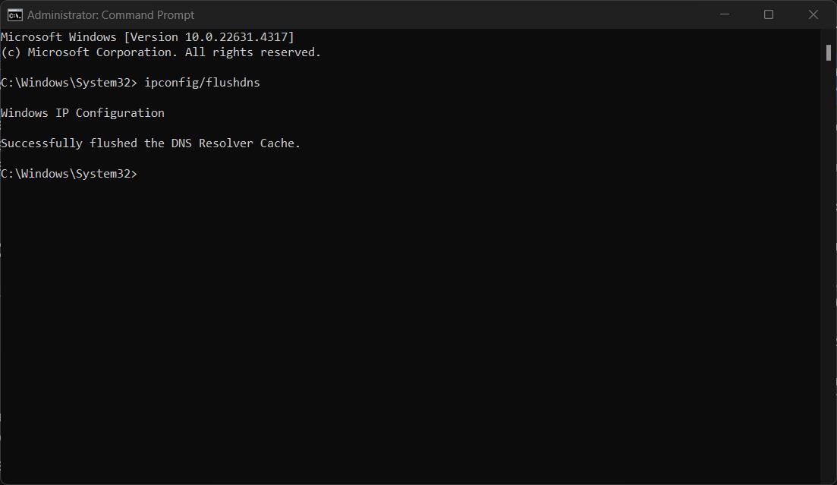
Task: Close the Administrator Command Prompt window
Action: (813, 14)
